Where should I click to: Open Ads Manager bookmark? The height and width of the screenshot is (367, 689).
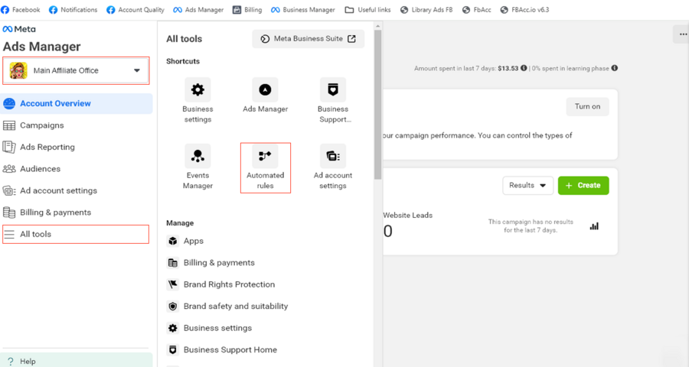(x=198, y=10)
